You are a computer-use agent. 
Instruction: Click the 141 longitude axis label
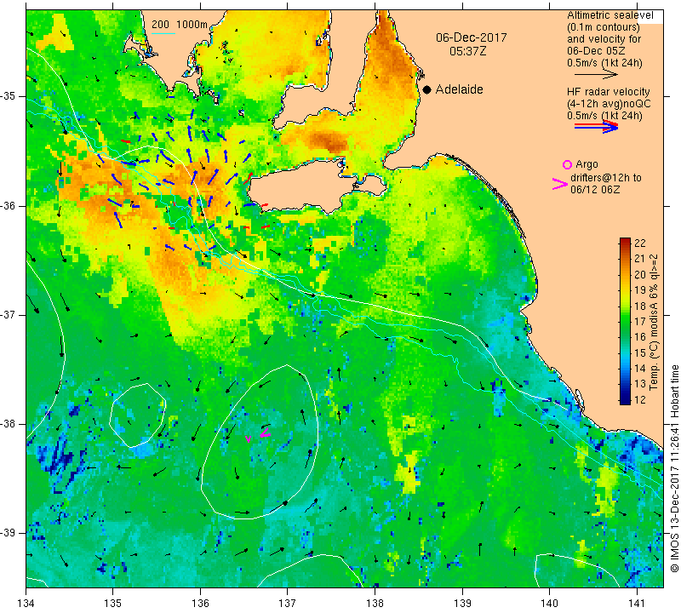(637, 603)
